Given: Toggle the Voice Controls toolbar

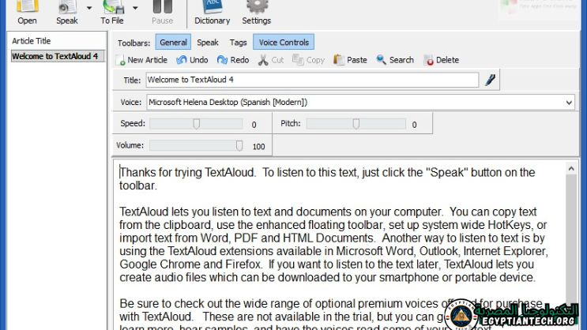Looking at the screenshot, I should tap(284, 43).
